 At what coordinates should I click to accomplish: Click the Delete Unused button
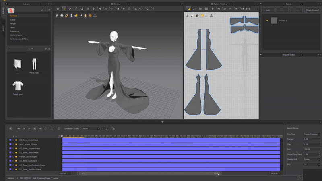point(312,10)
